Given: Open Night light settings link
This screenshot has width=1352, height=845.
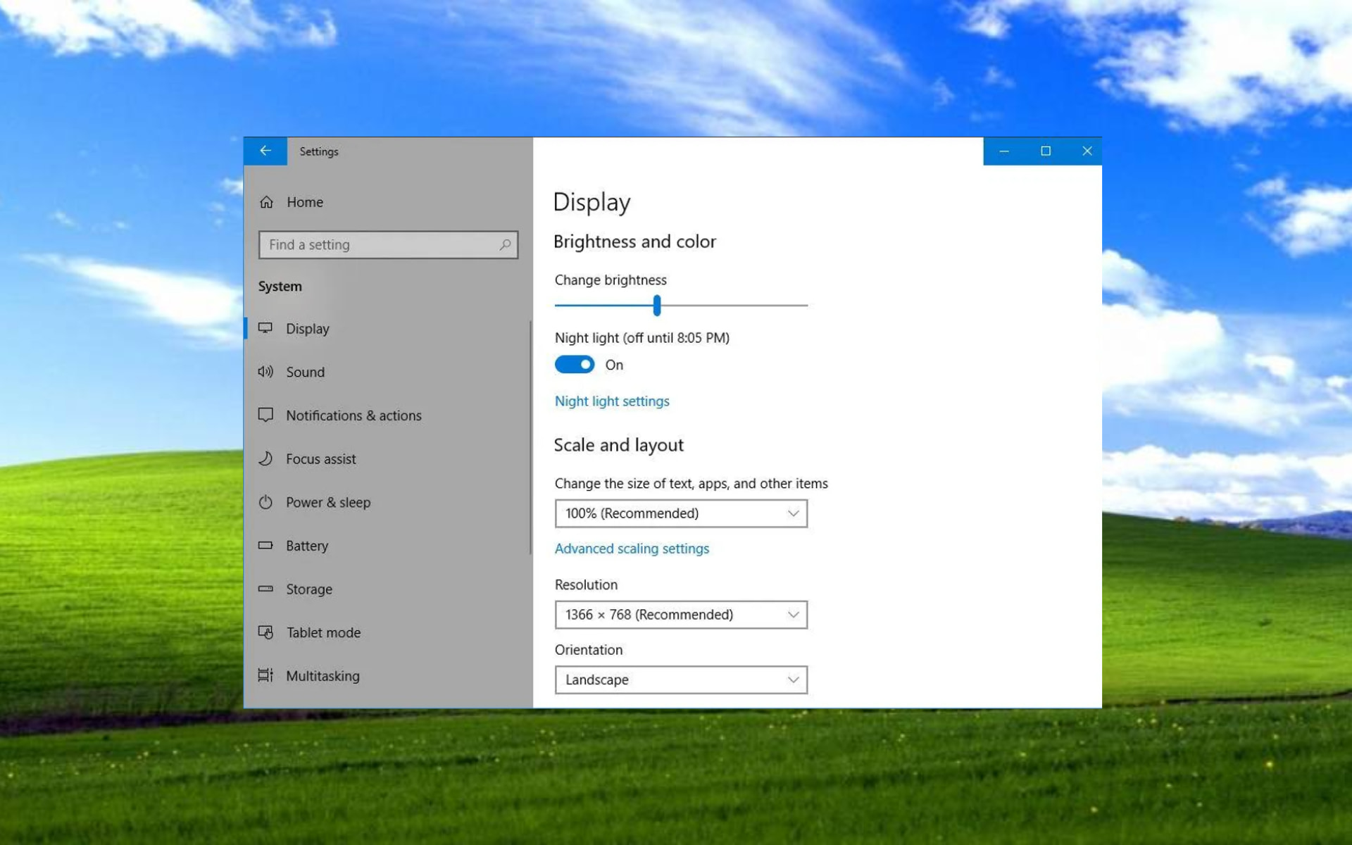Looking at the screenshot, I should 612,401.
